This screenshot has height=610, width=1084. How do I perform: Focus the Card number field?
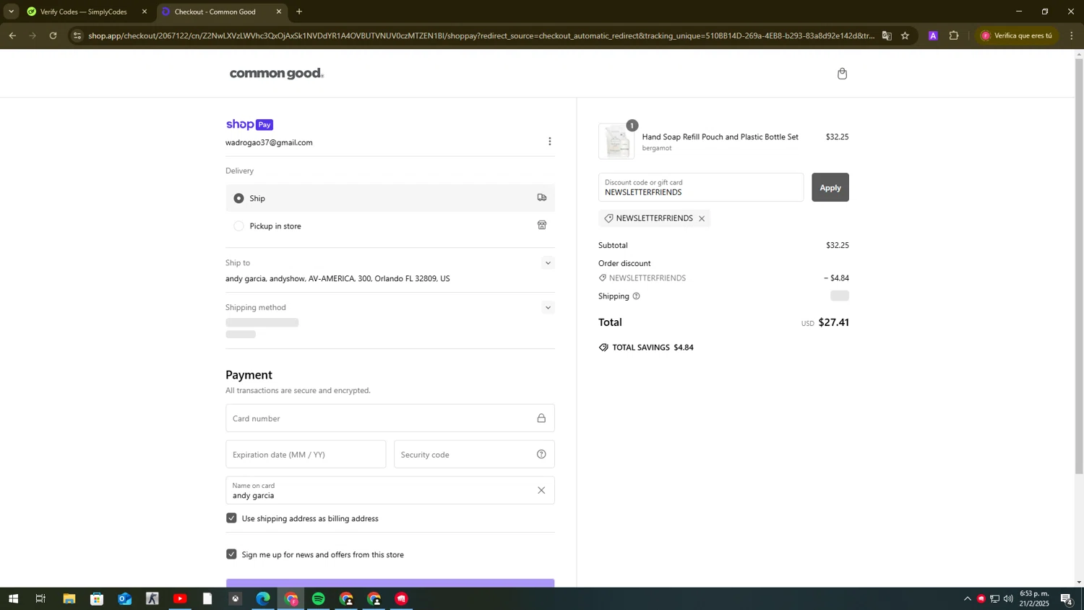coord(390,418)
